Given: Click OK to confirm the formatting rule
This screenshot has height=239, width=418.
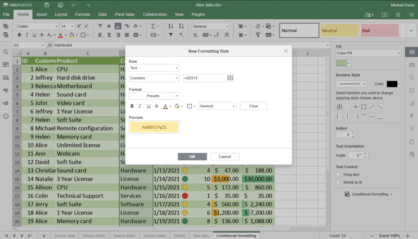Looking at the screenshot, I should click(192, 156).
